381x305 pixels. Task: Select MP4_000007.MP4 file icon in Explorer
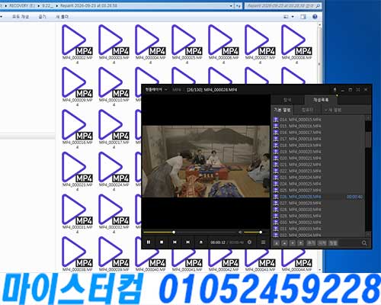(x=260, y=40)
